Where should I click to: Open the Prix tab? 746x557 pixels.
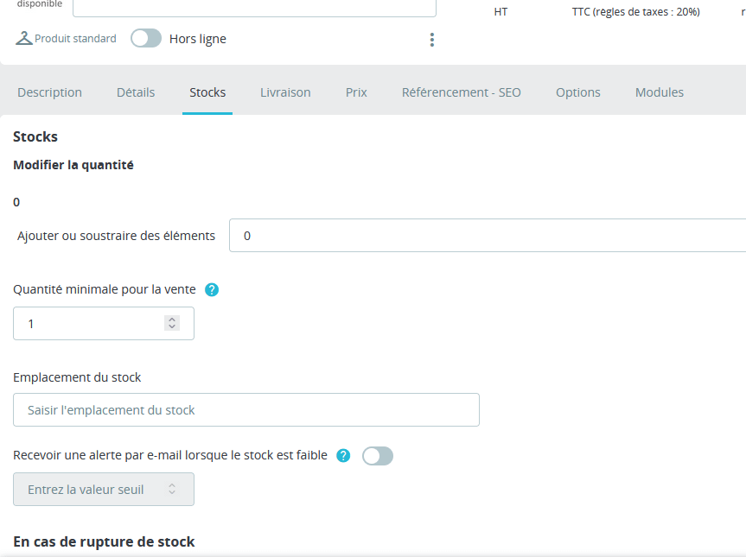(x=356, y=92)
